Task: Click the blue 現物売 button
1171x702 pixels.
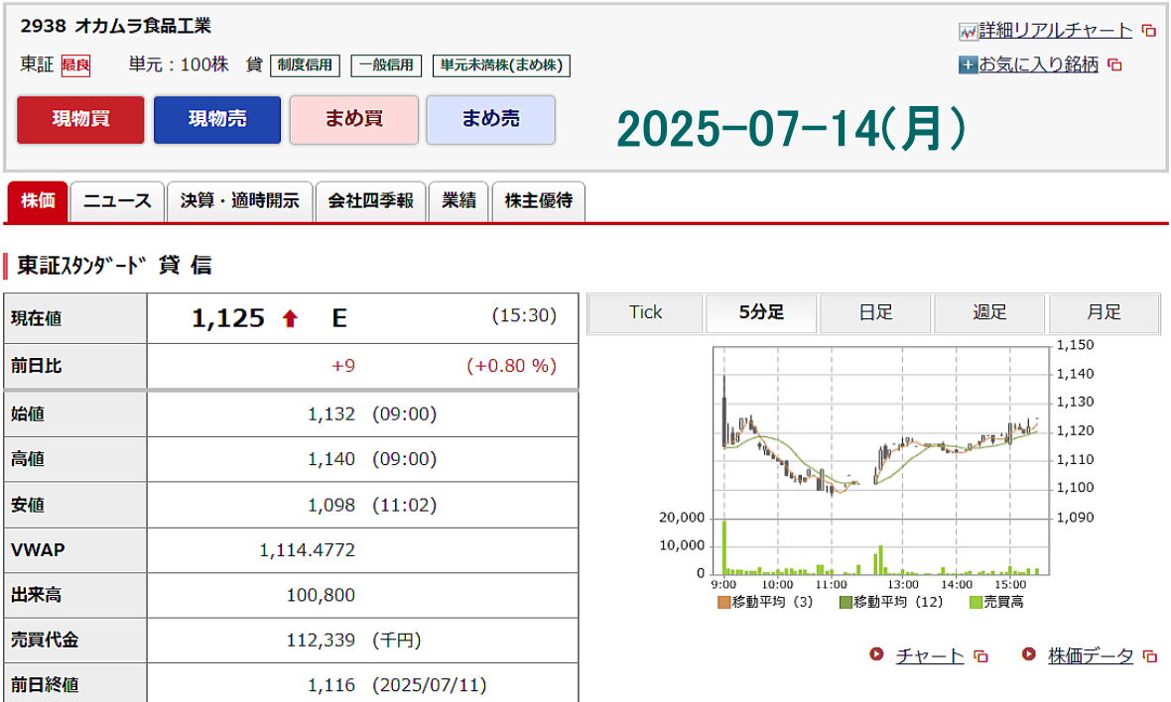Action: [x=217, y=119]
